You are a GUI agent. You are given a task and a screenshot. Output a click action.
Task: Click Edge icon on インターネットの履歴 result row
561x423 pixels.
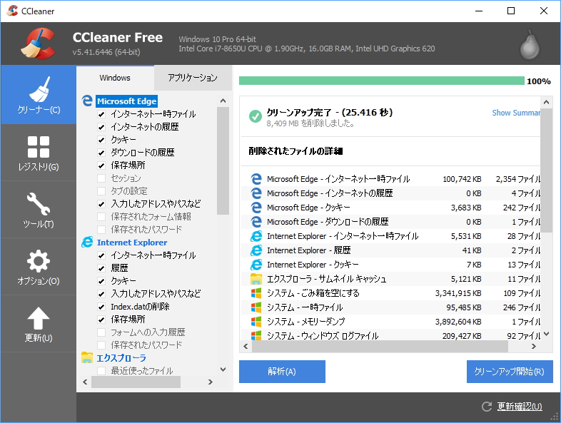256,193
